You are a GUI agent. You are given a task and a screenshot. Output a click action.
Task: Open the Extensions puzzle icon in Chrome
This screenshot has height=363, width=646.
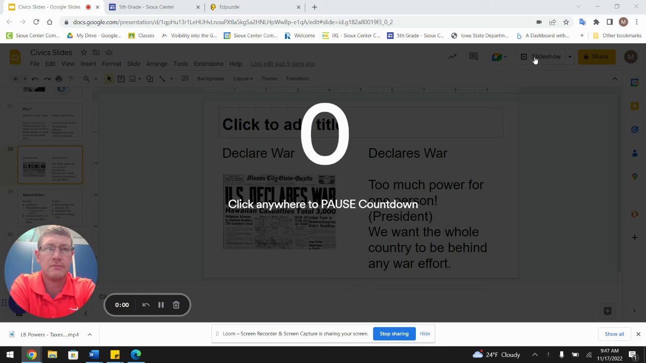[x=596, y=22]
